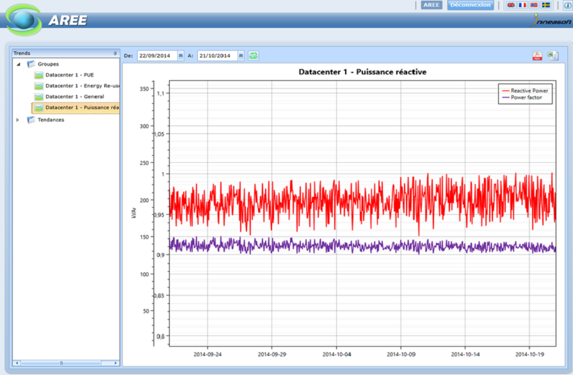Click the AREE button in top bar
Image resolution: width=573 pixels, height=375 pixels.
point(432,4)
